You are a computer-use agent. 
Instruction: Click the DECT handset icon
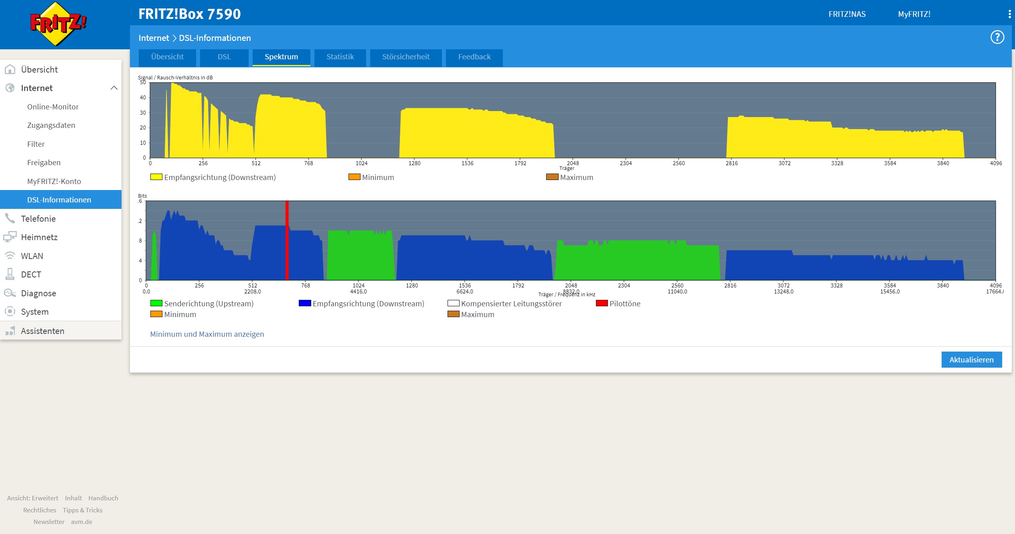[10, 274]
